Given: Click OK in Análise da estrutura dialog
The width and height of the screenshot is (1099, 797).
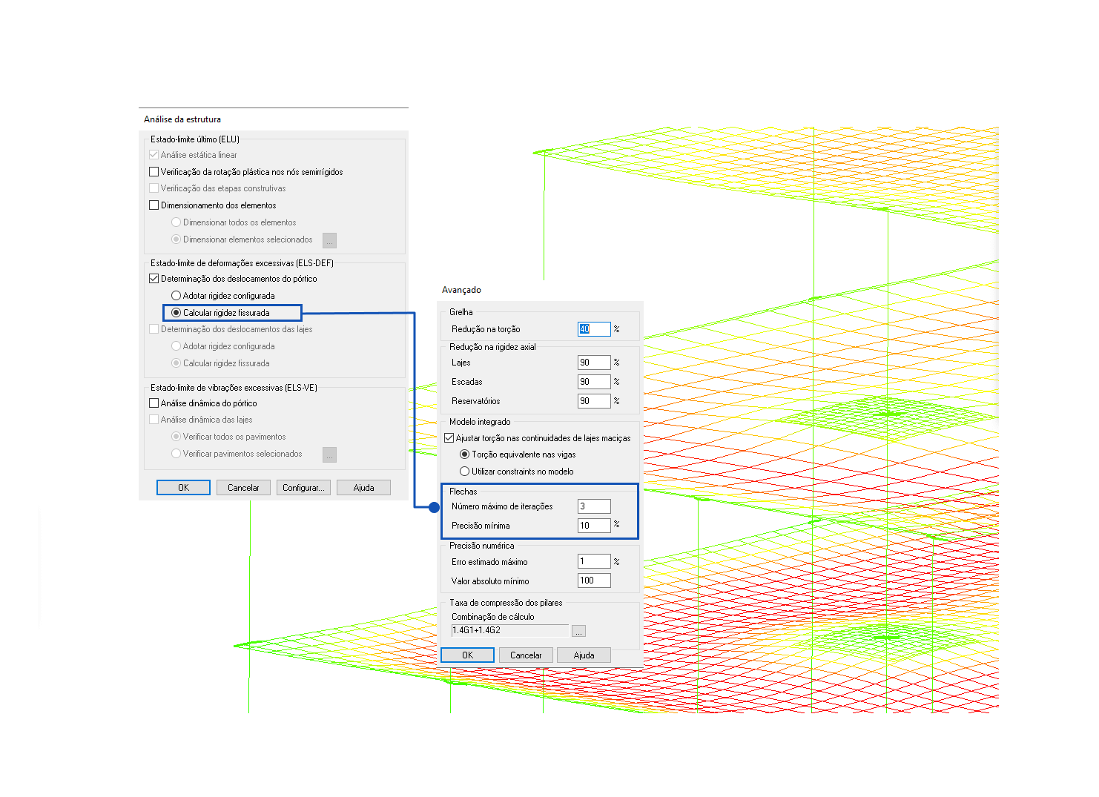Looking at the screenshot, I should tap(183, 488).
